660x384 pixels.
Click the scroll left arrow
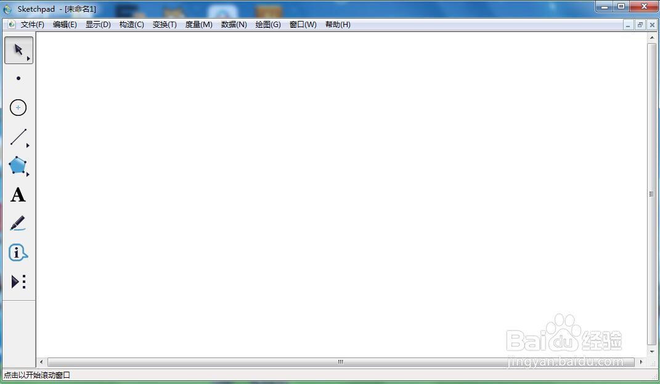41,362
